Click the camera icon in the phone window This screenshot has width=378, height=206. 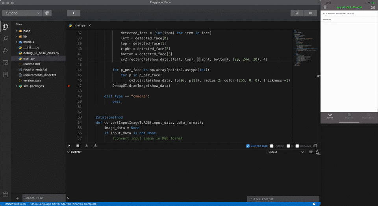tap(373, 7)
